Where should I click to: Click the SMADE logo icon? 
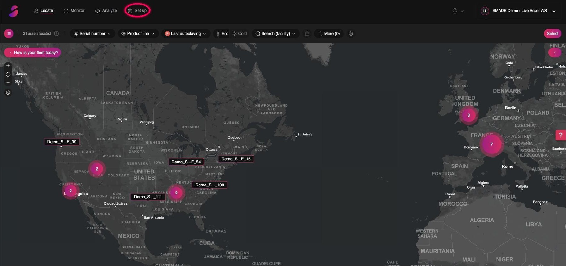point(13,11)
